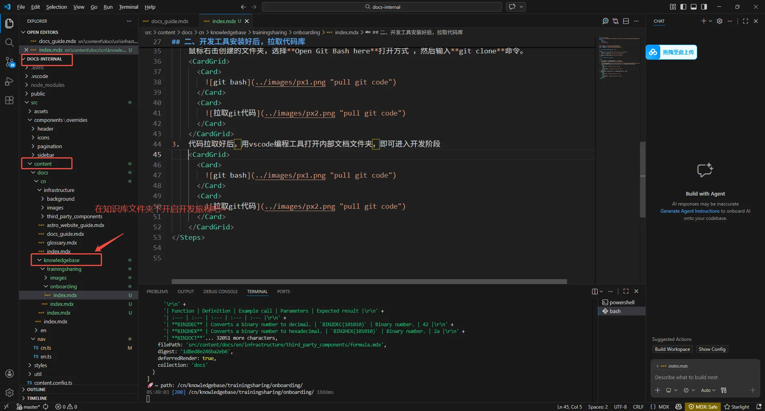
Task: Switch to the PROBLEMS panel tab
Action: (x=157, y=292)
